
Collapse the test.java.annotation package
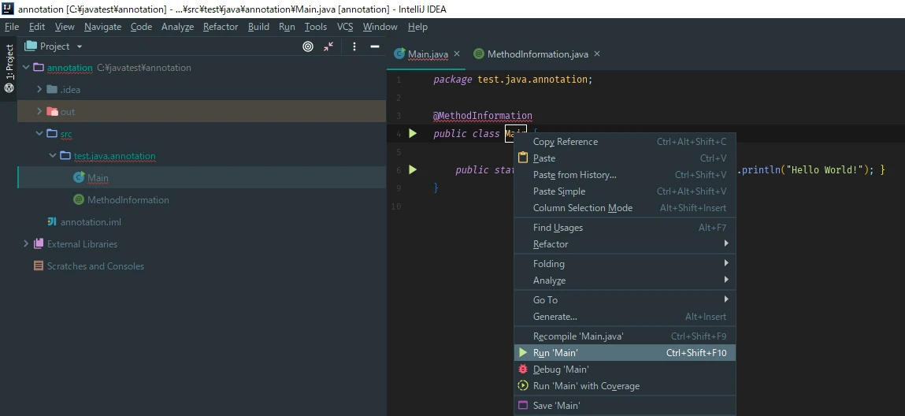pyautogui.click(x=53, y=156)
